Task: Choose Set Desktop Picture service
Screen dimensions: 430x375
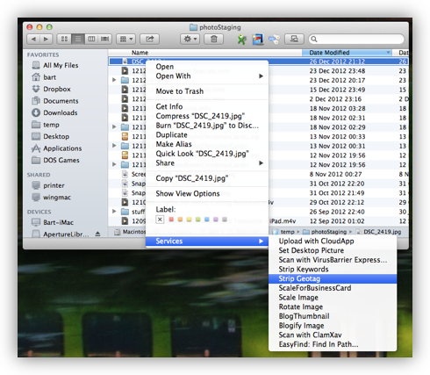Action: click(333, 250)
